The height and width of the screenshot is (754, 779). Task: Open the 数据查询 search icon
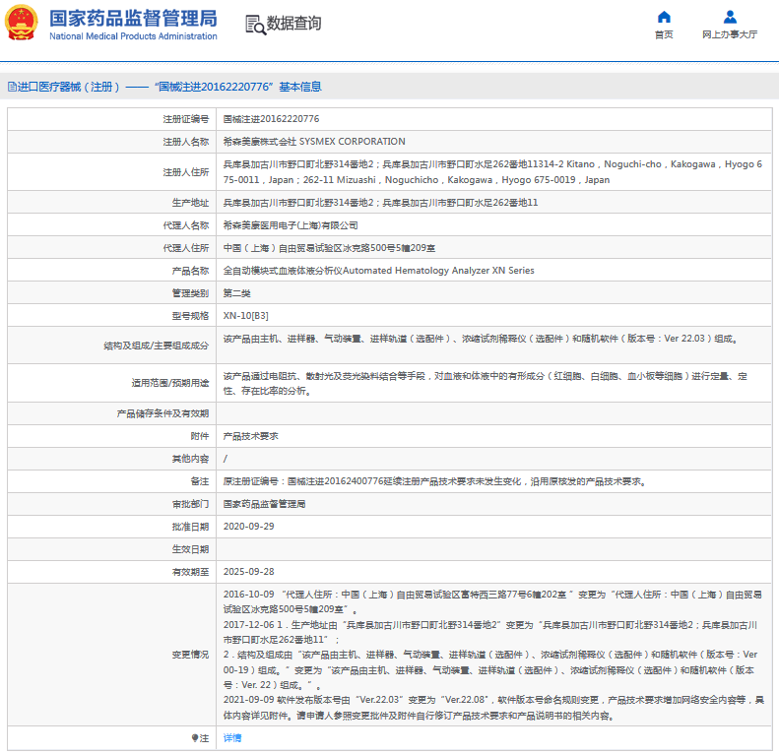click(x=256, y=25)
